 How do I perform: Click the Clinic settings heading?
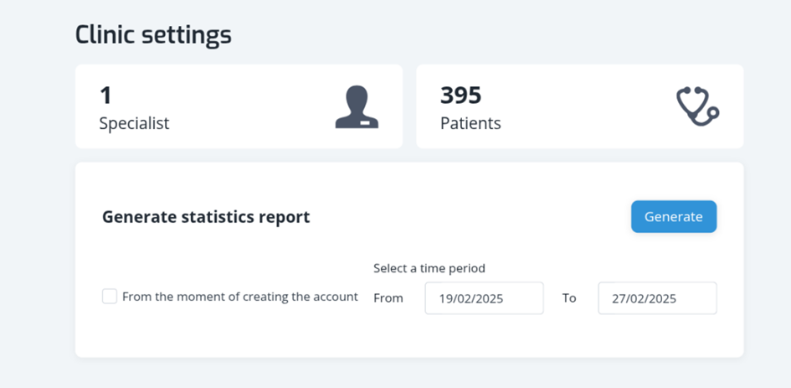click(x=153, y=36)
